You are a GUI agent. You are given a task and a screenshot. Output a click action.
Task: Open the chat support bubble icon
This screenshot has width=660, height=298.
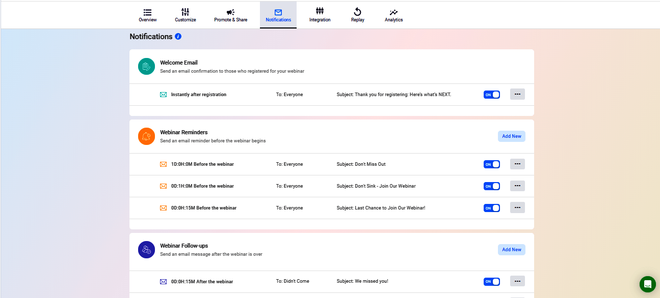pyautogui.click(x=648, y=284)
